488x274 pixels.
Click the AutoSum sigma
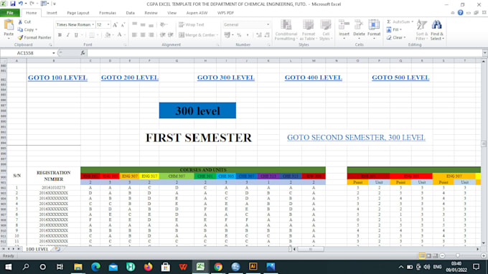pyautogui.click(x=389, y=22)
